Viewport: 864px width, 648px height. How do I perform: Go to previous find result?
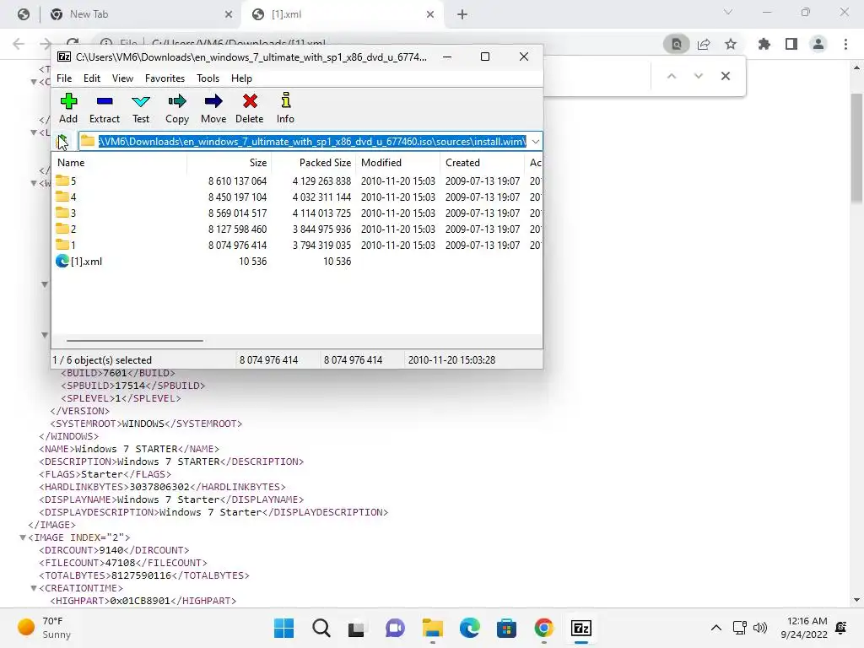(672, 76)
